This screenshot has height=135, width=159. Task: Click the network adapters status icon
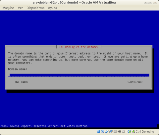point(111,131)
